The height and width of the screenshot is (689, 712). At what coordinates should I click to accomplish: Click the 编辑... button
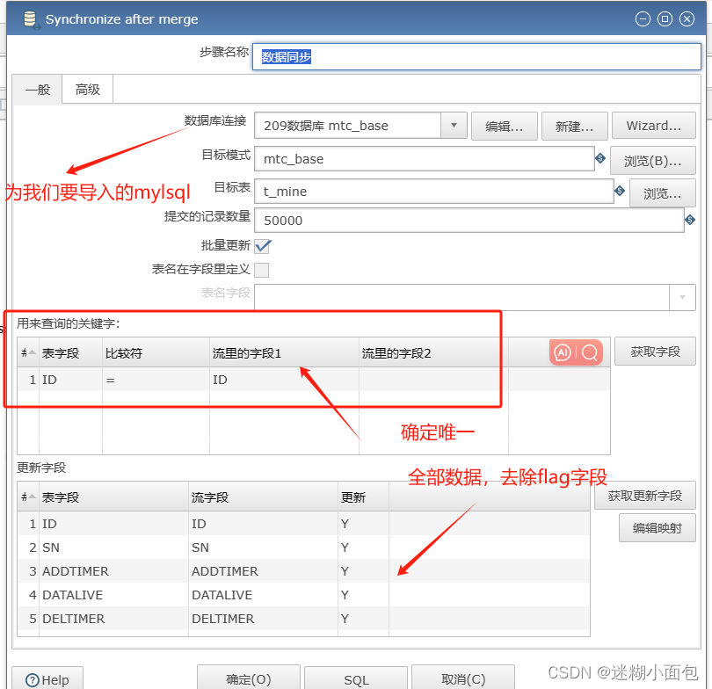505,126
